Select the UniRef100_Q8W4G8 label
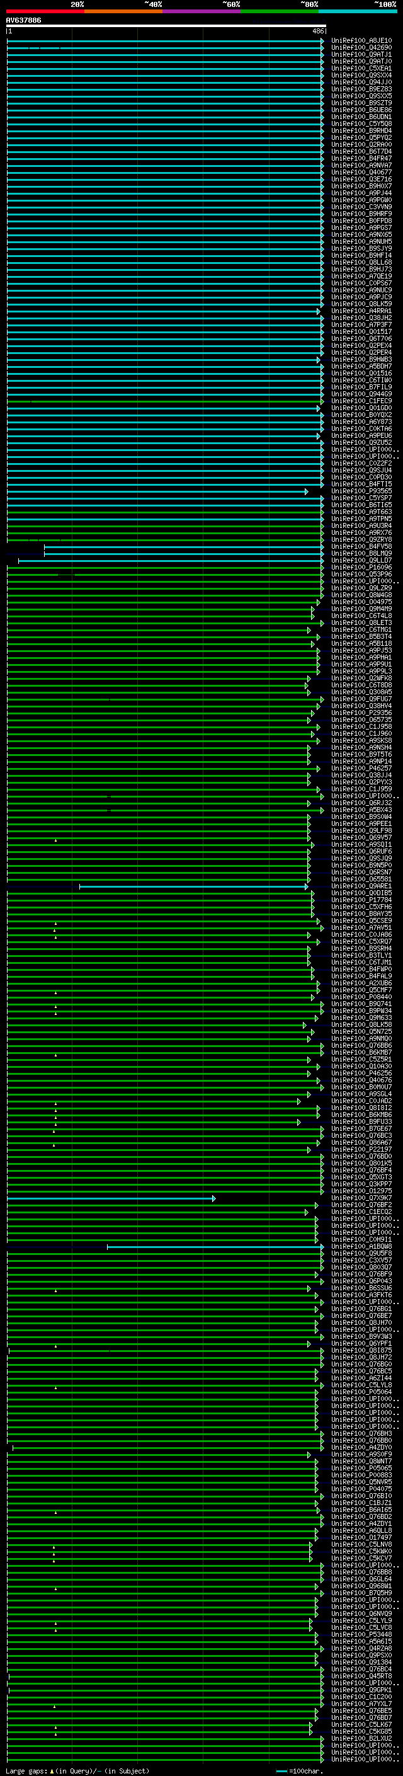403x1776 pixels. 361,595
